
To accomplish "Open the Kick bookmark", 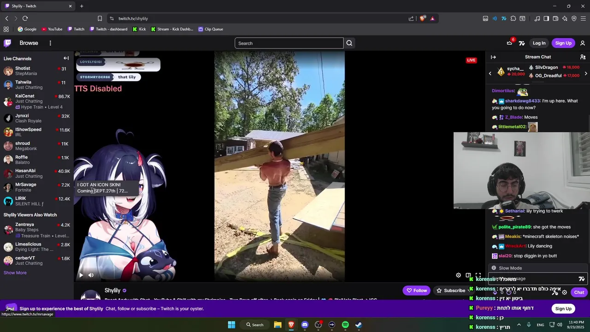I will [x=139, y=29].
